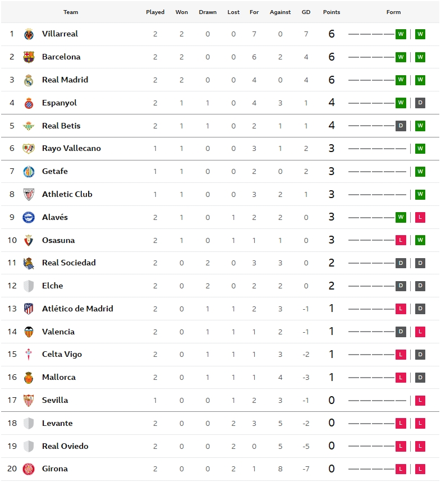Click Espanyol's draw form badge
This screenshot has width=441, height=482.
coord(420,103)
